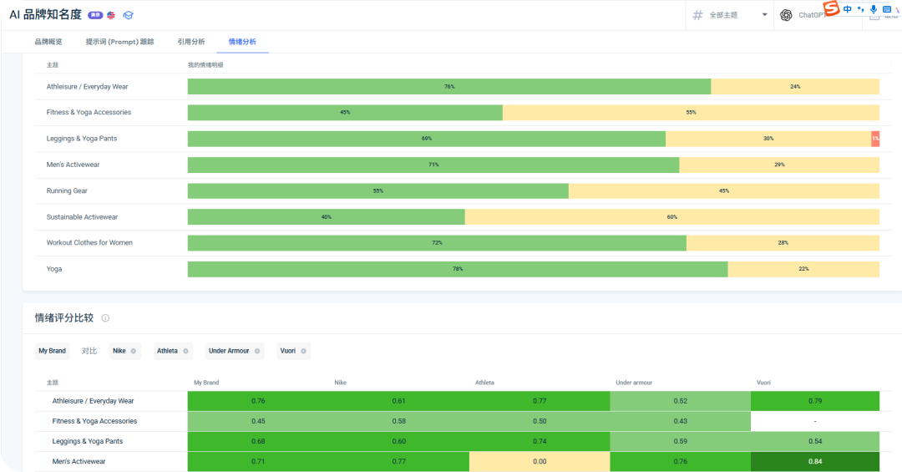Image resolution: width=902 pixels, height=472 pixels.
Task: Click the US flag region icon
Action: [x=111, y=16]
